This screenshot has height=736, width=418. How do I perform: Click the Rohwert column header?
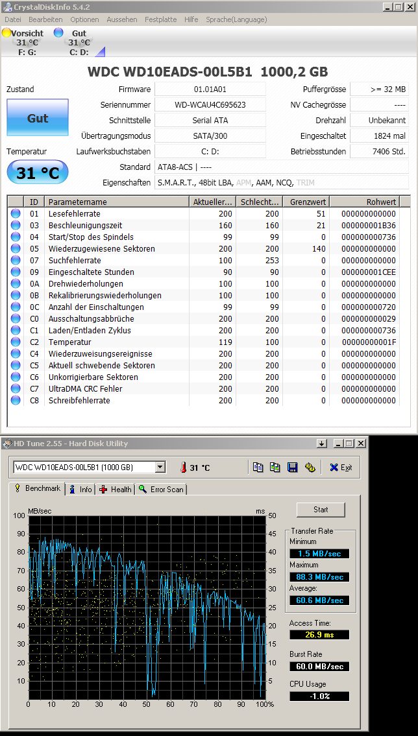tap(363, 202)
